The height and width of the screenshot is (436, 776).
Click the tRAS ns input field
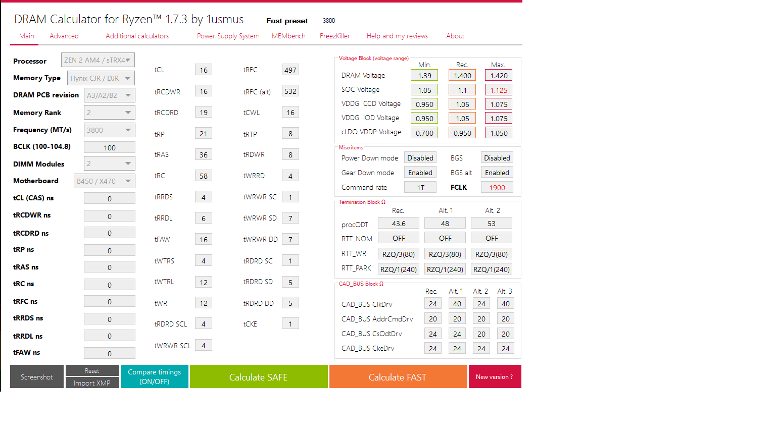(110, 267)
